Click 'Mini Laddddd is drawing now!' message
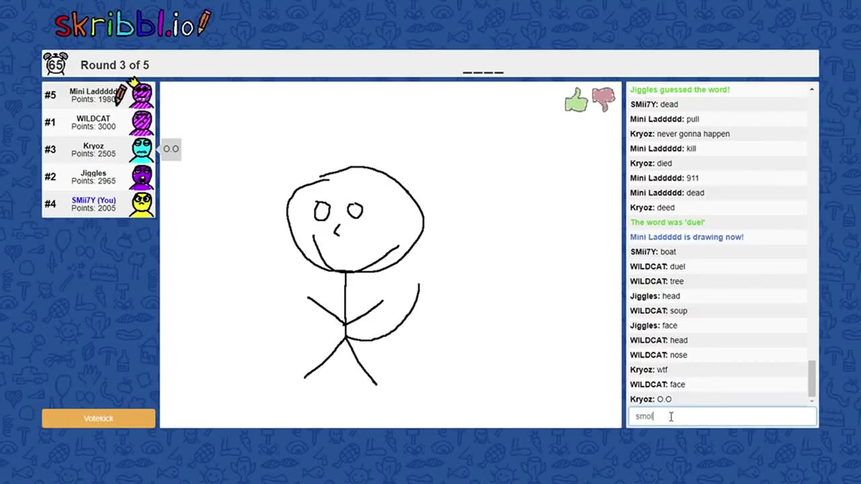Viewport: 861px width, 484px height. tap(687, 237)
